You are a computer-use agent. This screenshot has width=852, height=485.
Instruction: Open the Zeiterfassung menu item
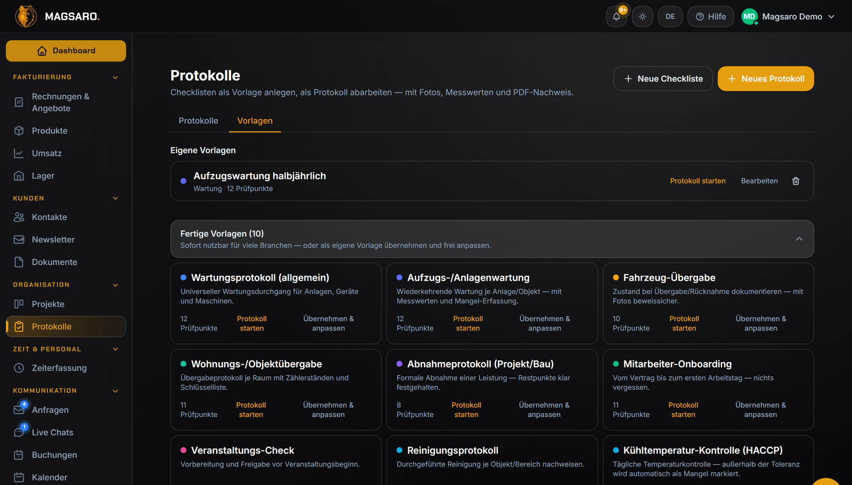click(66, 368)
